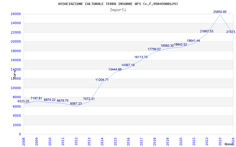236x147 pixels.
Task: Click the 2012 x-axis year label
Action: click(x=76, y=141)
